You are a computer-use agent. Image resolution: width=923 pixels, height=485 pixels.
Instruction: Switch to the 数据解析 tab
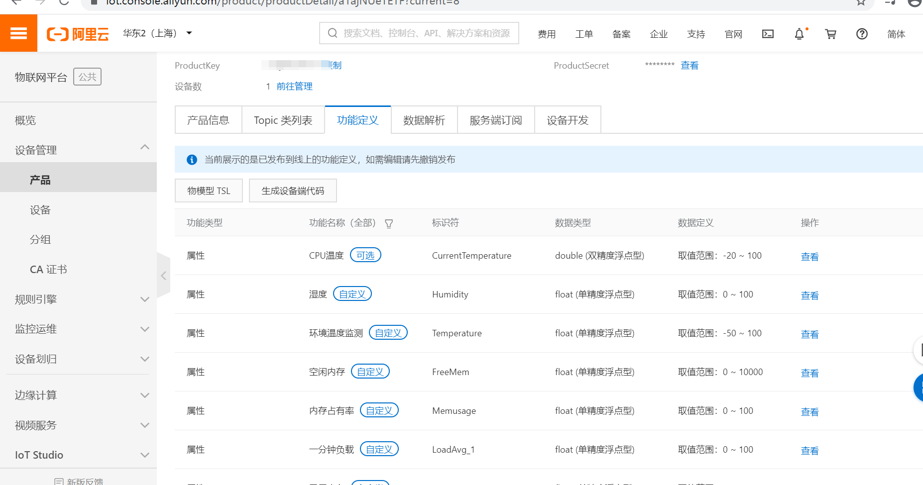pyautogui.click(x=424, y=119)
